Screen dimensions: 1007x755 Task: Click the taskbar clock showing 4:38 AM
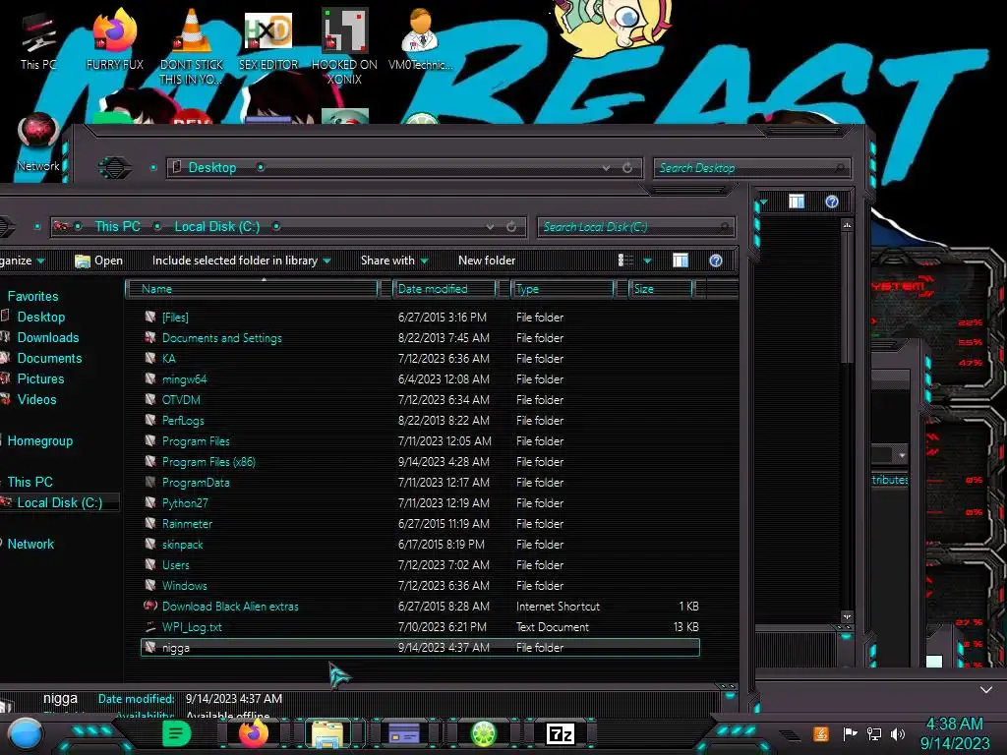[954, 733]
